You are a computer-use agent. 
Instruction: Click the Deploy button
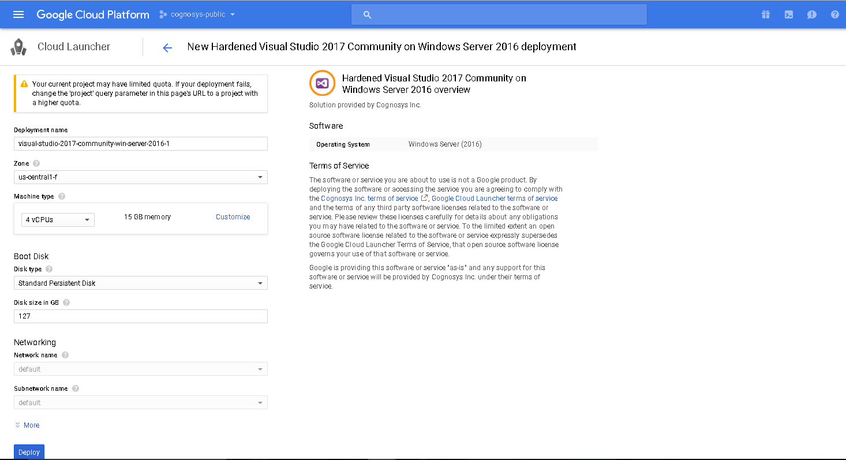29,452
